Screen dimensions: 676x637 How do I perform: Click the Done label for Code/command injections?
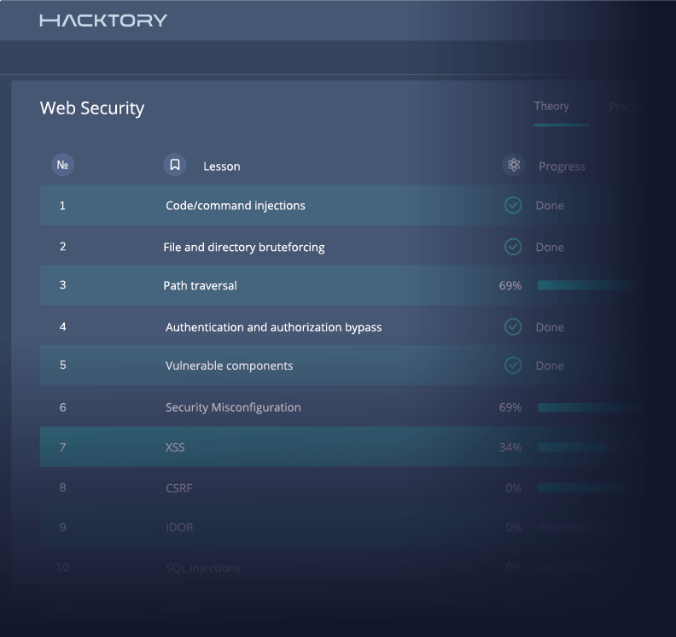tap(550, 206)
